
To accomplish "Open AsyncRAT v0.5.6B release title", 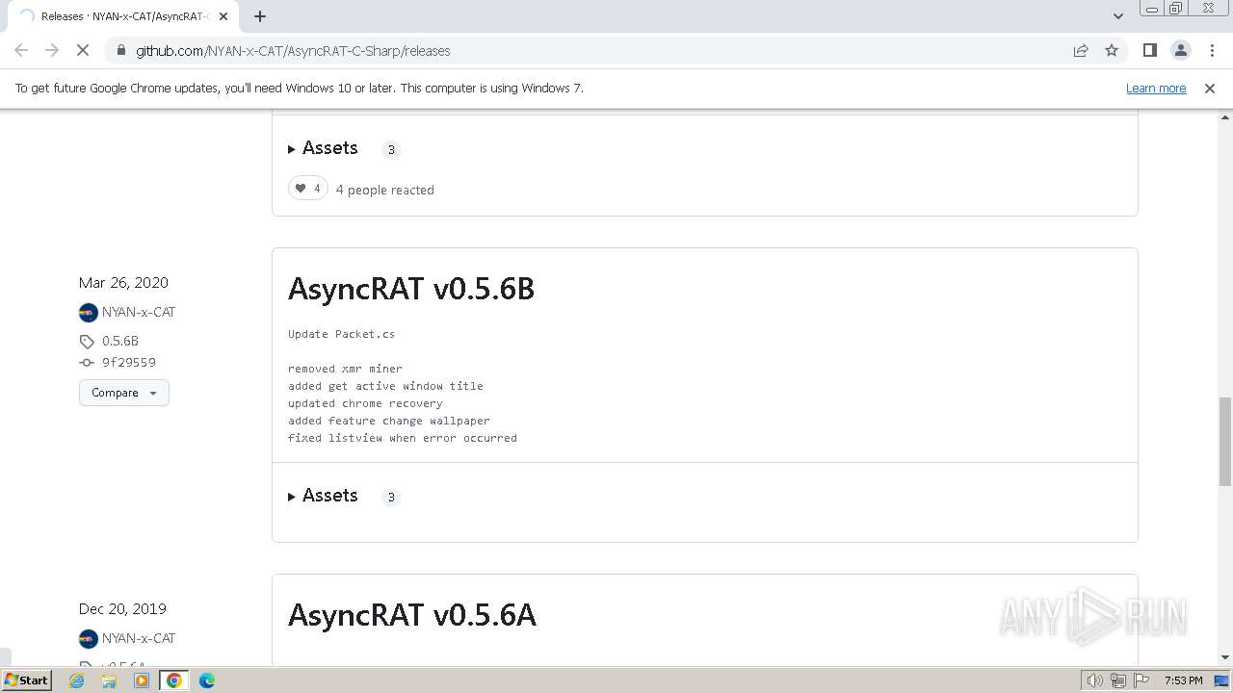I will coord(411,289).
